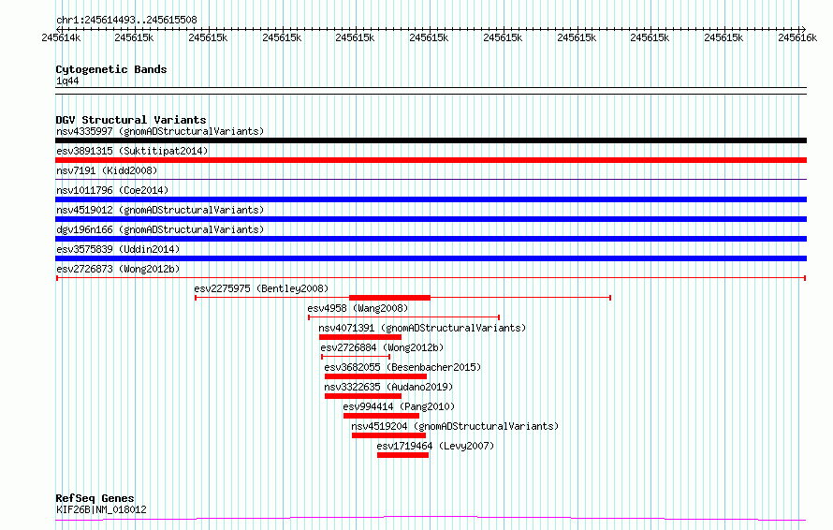The image size is (833, 530).
Task: Open variant nsv4071391 (gnomADStructuralVariants) label
Action: [422, 328]
